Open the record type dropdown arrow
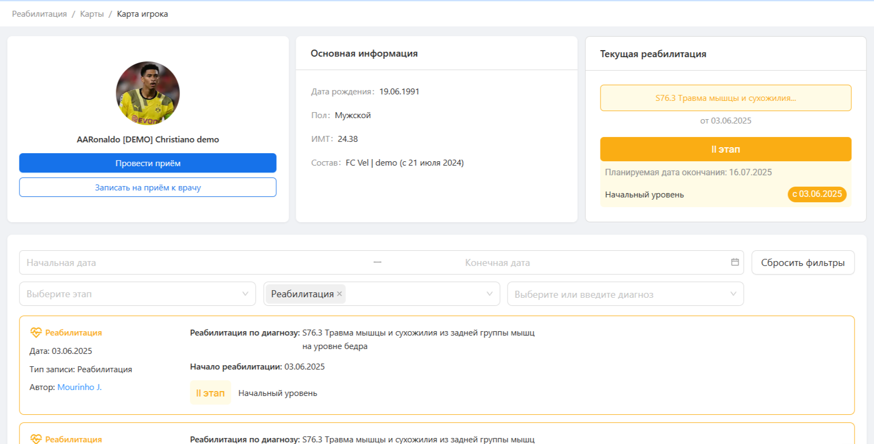 [489, 294]
